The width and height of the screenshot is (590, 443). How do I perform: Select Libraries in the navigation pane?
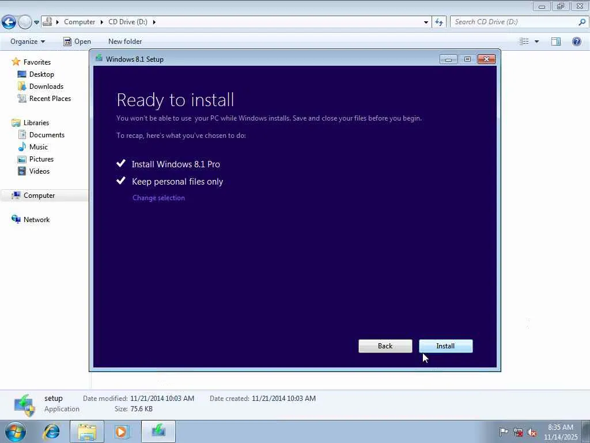pyautogui.click(x=36, y=123)
